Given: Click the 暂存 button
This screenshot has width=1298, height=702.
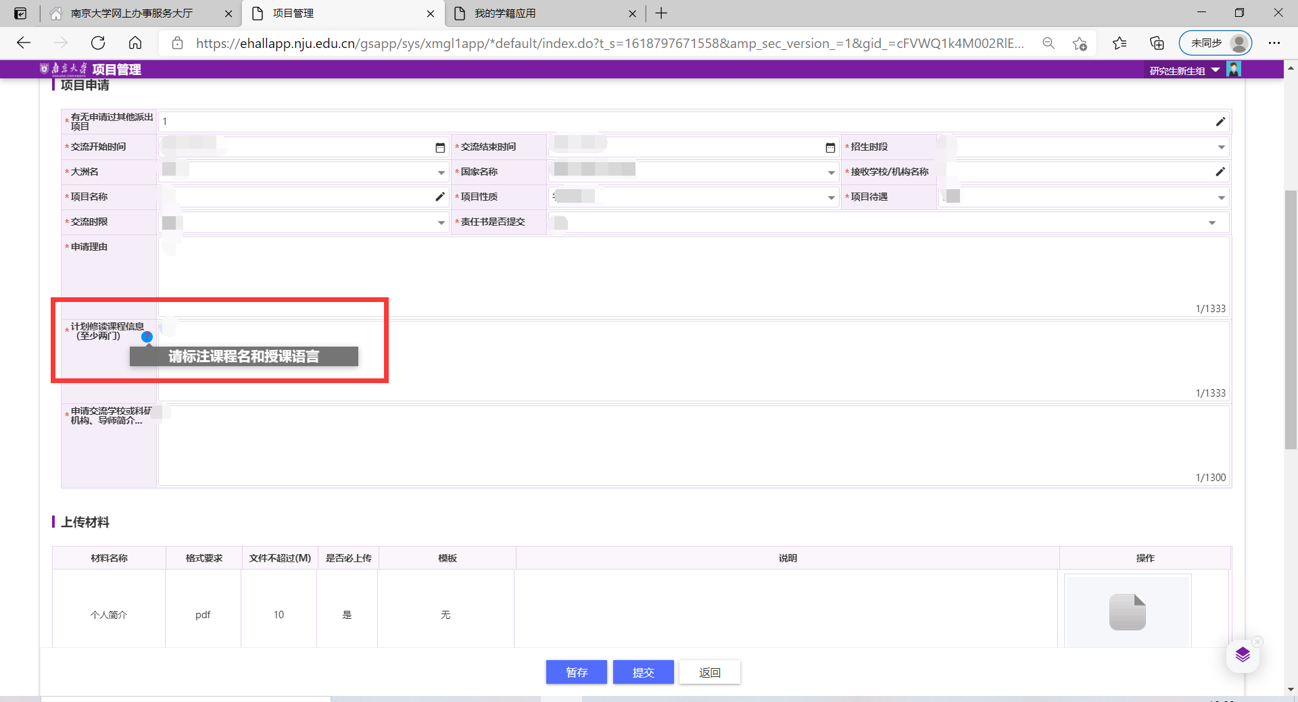Looking at the screenshot, I should (x=576, y=672).
